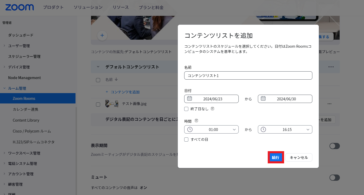Click the コンテンツを追加 link
This screenshot has height=195, width=364.
click(123, 92)
